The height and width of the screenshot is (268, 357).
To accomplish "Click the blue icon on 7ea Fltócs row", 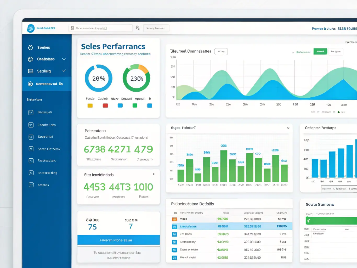I will pos(174,234).
